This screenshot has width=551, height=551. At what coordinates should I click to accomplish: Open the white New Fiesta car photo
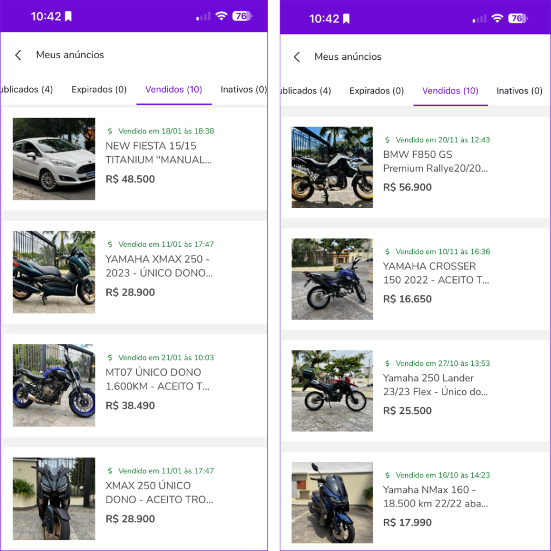(54, 159)
